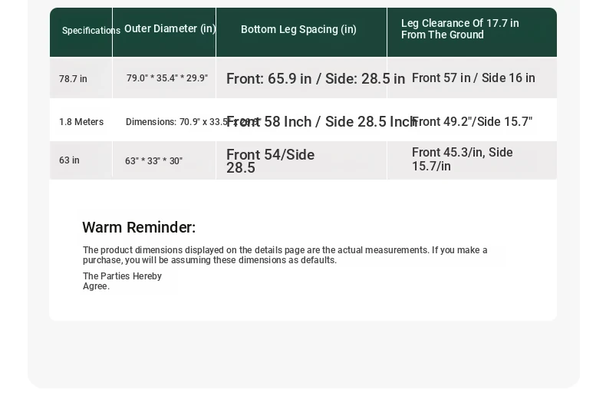
Task: Click the Bottom Leg Spacing (in) header
Action: click(x=298, y=29)
